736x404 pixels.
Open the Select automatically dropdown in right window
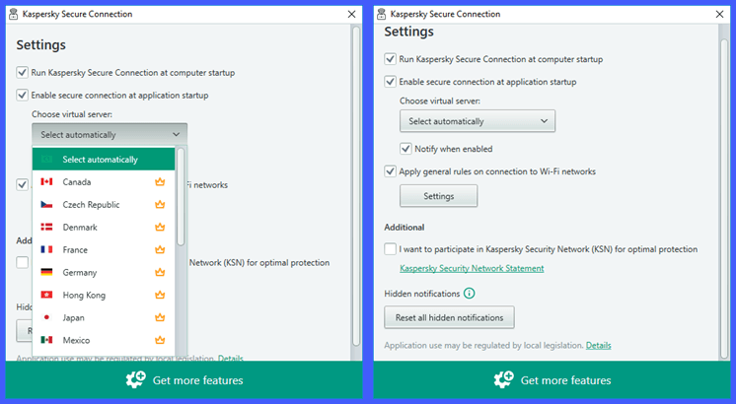pos(478,121)
